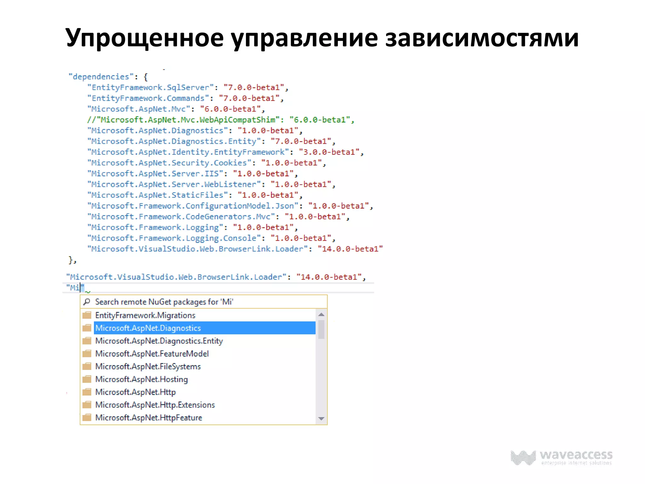Image resolution: width=645 pixels, height=484 pixels.
Task: Click "Microsoft.AspNet.Server.WebListener" package name
Action: click(174, 184)
